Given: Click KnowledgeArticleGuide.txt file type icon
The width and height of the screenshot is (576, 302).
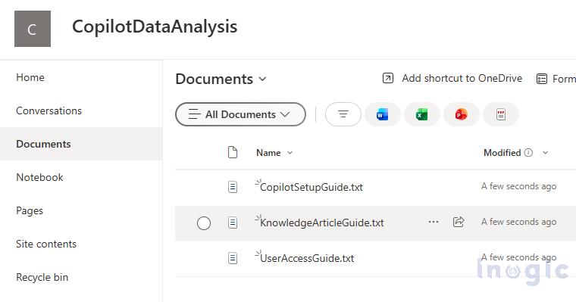Looking at the screenshot, I should [233, 223].
